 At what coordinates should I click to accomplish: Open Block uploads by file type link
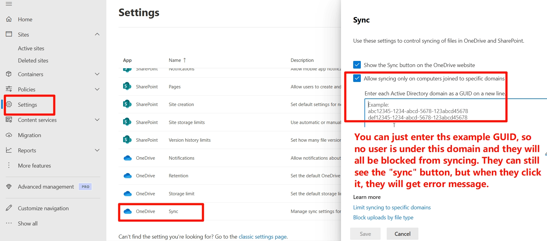[383, 218]
